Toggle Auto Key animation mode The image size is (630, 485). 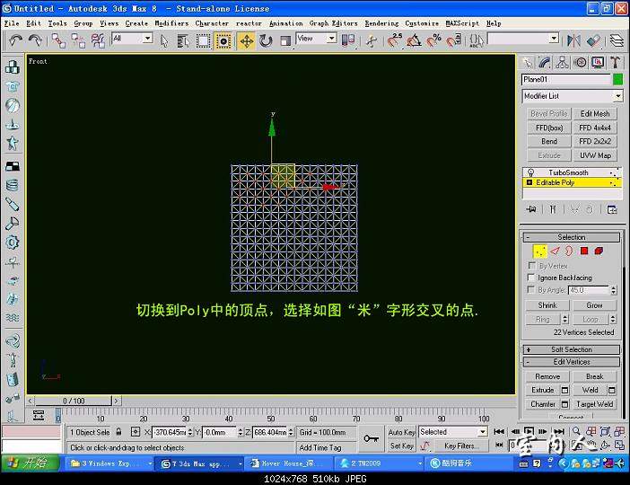click(400, 432)
